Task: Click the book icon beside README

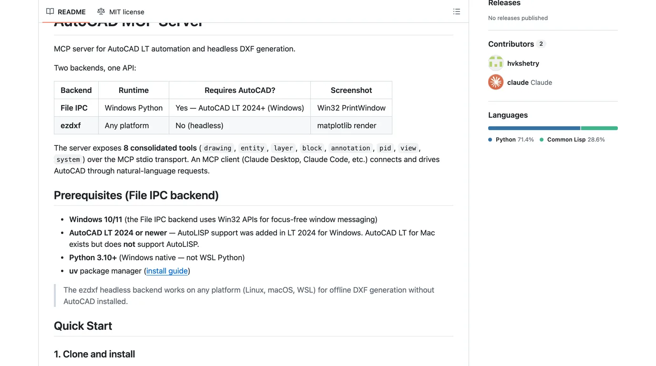Action: tap(50, 11)
